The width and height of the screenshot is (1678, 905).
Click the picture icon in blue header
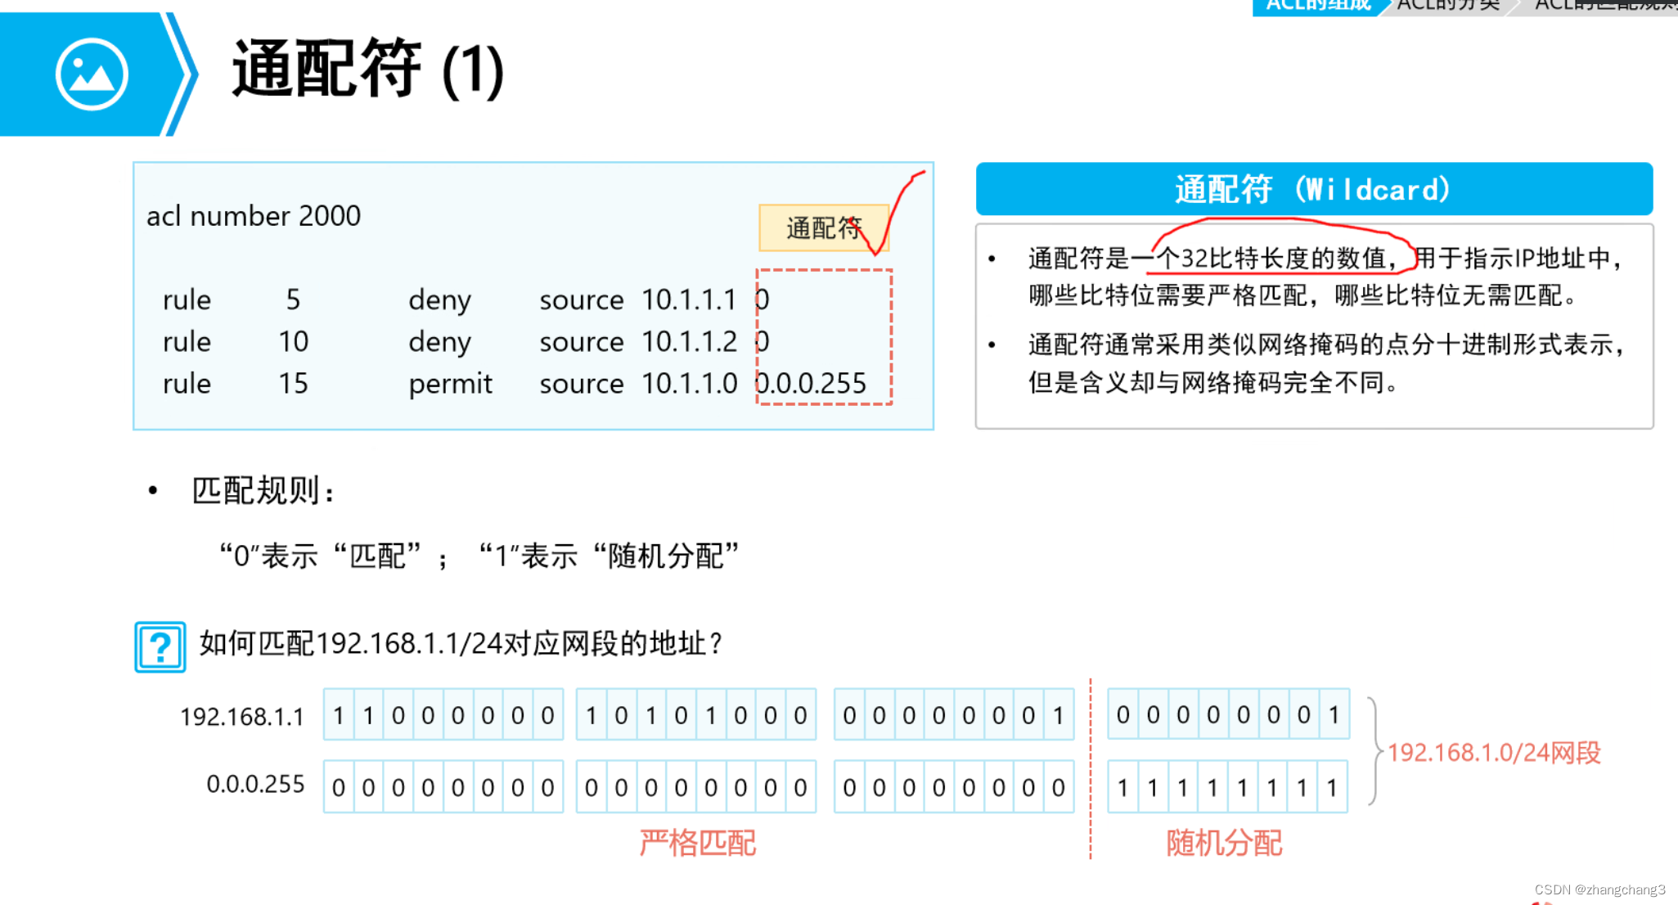point(92,74)
